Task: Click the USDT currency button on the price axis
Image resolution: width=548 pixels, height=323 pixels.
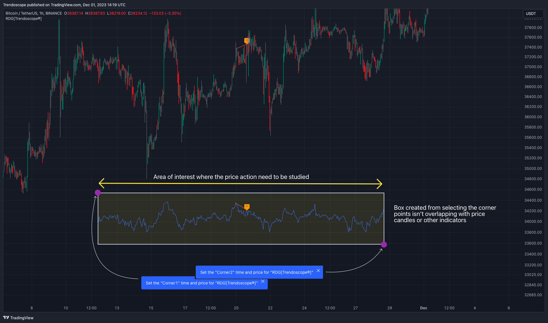Action: point(533,14)
